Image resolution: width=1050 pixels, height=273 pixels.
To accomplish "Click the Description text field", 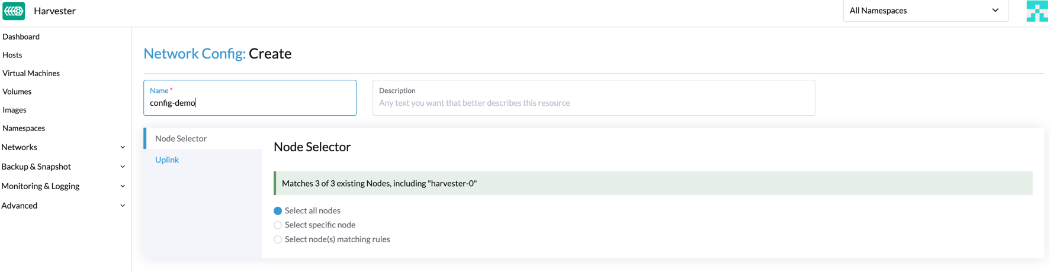I will click(593, 103).
